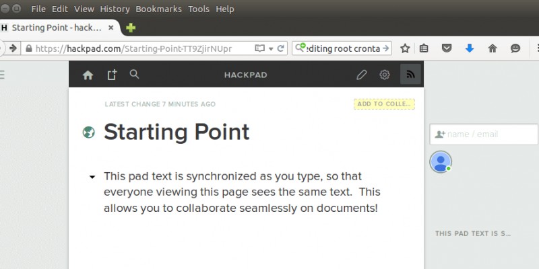
Task: Click the HACKPAD header title
Action: [246, 75]
